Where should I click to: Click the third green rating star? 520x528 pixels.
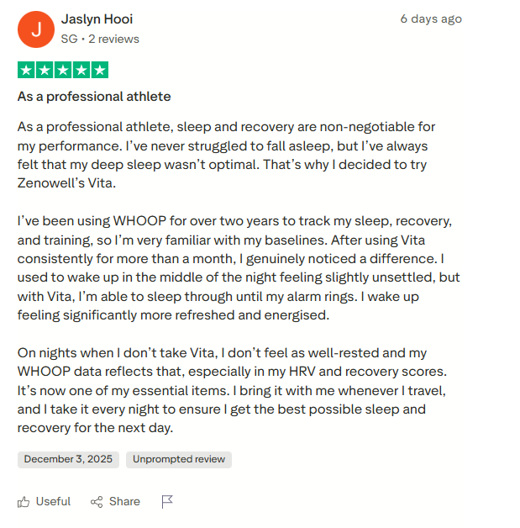pos(63,70)
